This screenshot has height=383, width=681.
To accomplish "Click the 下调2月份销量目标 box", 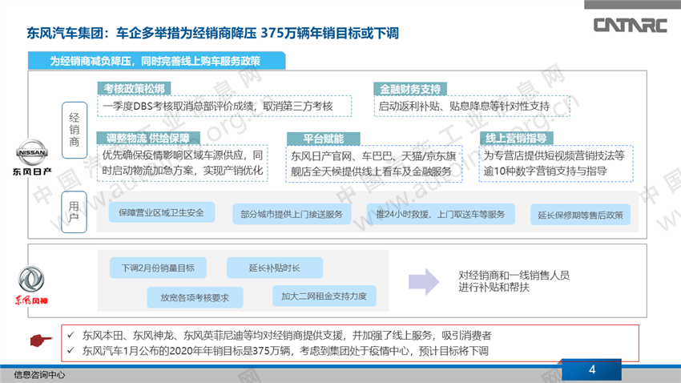I will 158,268.
